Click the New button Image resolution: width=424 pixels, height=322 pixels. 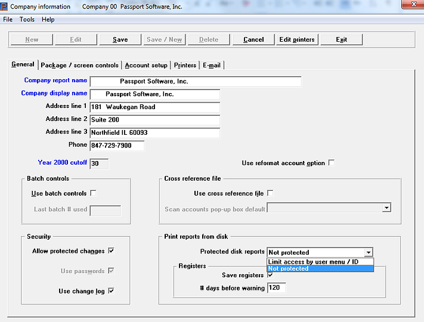click(32, 39)
